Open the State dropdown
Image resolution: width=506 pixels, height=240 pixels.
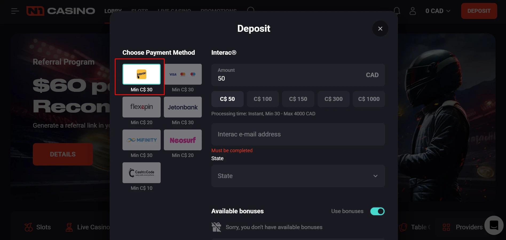298,176
